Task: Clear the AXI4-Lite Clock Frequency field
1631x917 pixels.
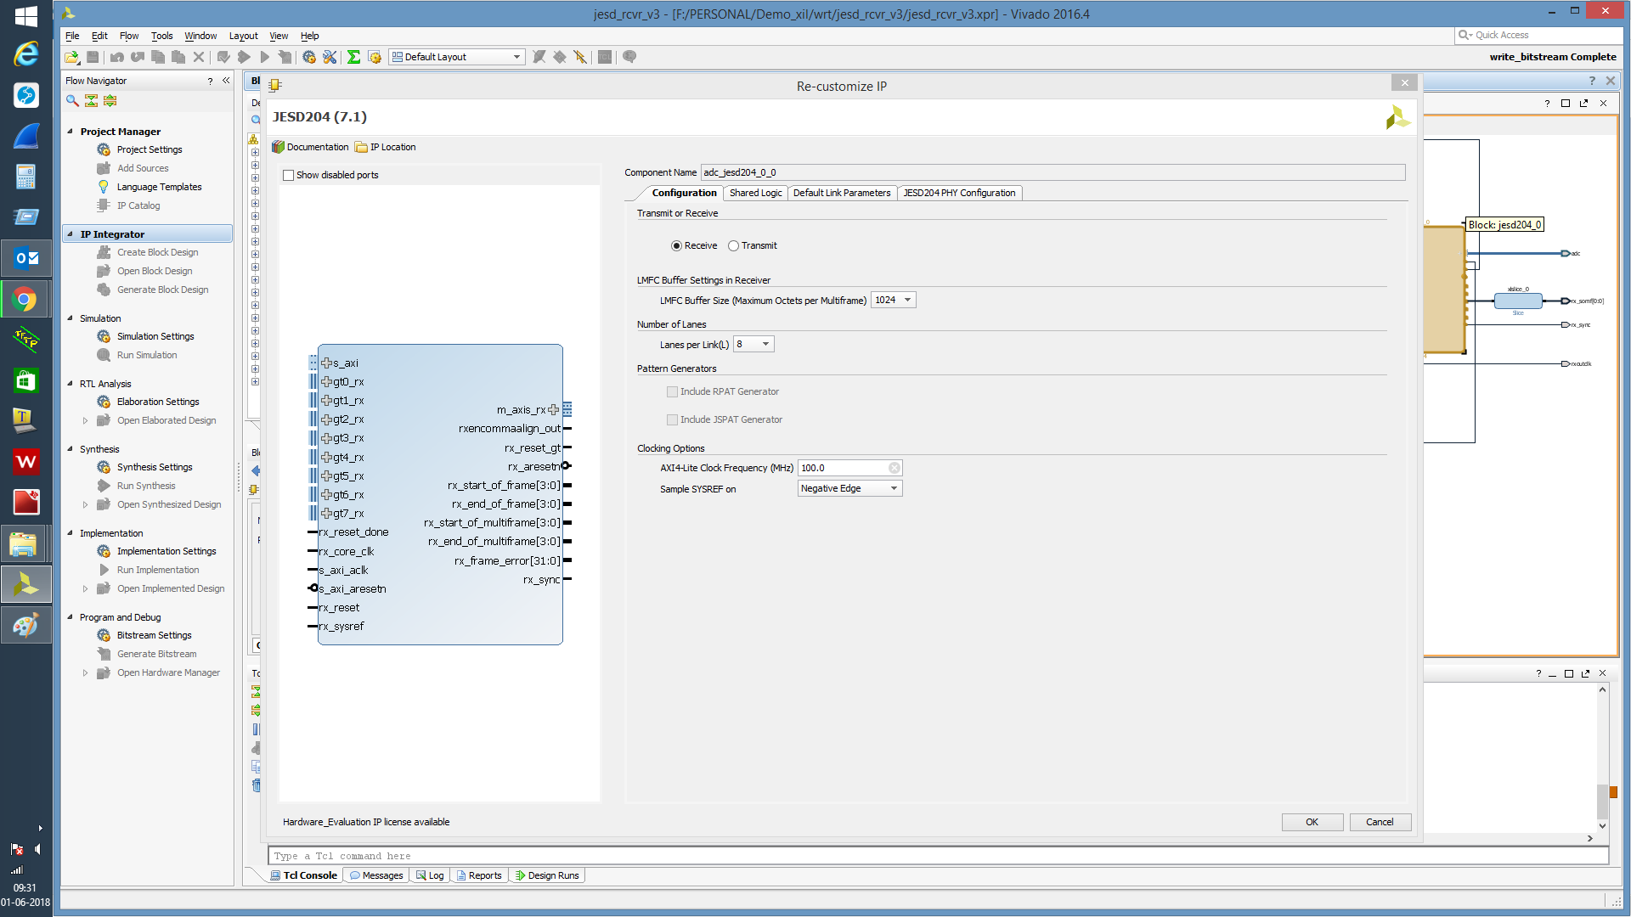Action: pyautogui.click(x=895, y=468)
